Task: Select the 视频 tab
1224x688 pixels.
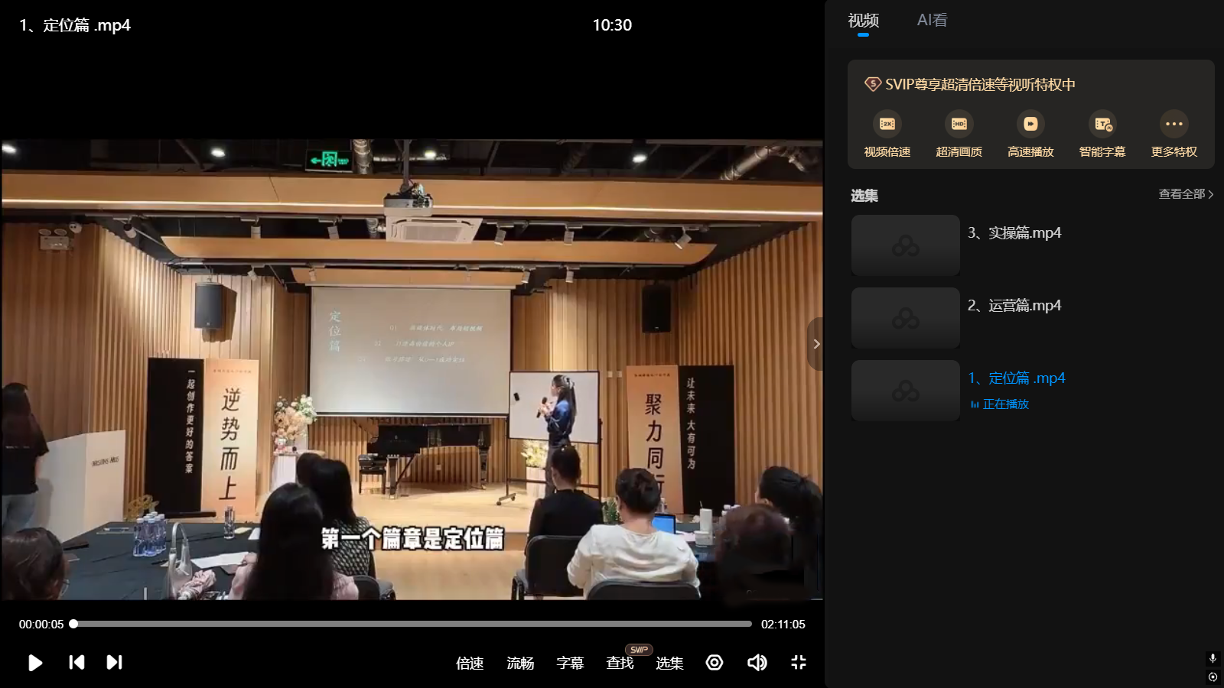Action: tap(863, 21)
